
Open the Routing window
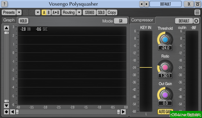[x=69, y=12]
